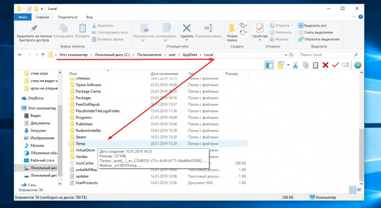381x208 pixels.
Task: Expand address bar history dropdown arrow
Action: point(286,55)
